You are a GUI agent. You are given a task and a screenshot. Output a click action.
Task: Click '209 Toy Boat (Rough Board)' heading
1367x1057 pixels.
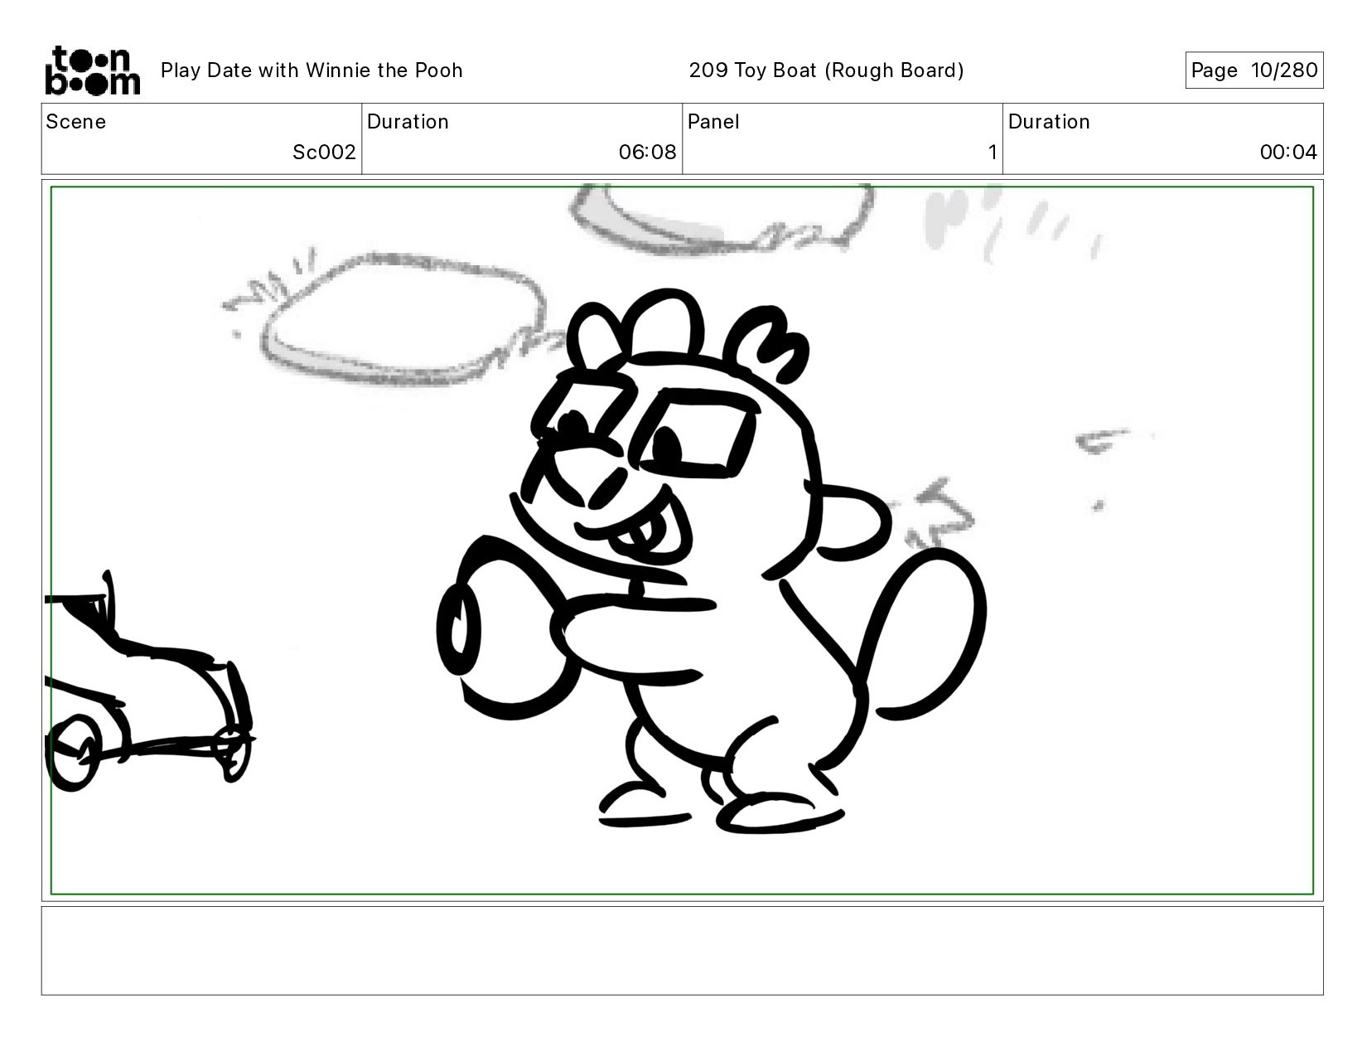pyautogui.click(x=826, y=70)
